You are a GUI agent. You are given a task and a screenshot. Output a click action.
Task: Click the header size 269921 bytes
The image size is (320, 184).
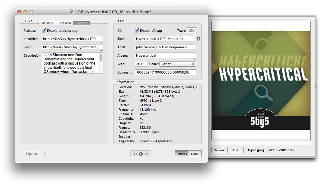click(149, 132)
